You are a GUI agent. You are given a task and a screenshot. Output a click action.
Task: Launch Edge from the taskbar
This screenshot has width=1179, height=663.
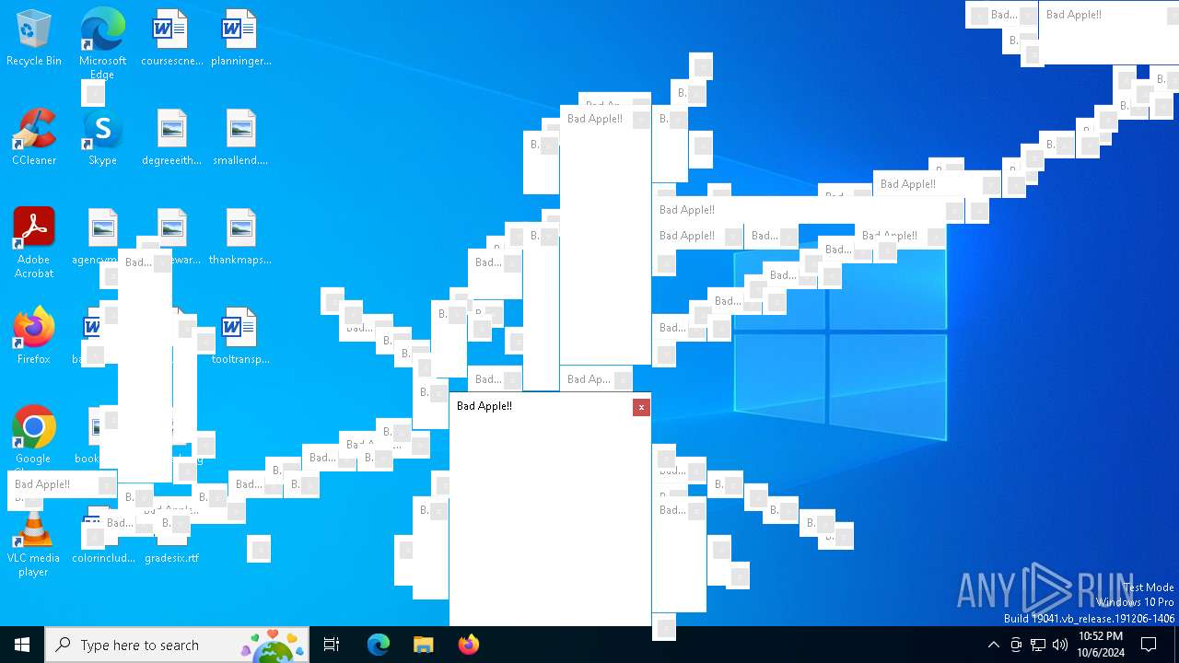tap(379, 645)
